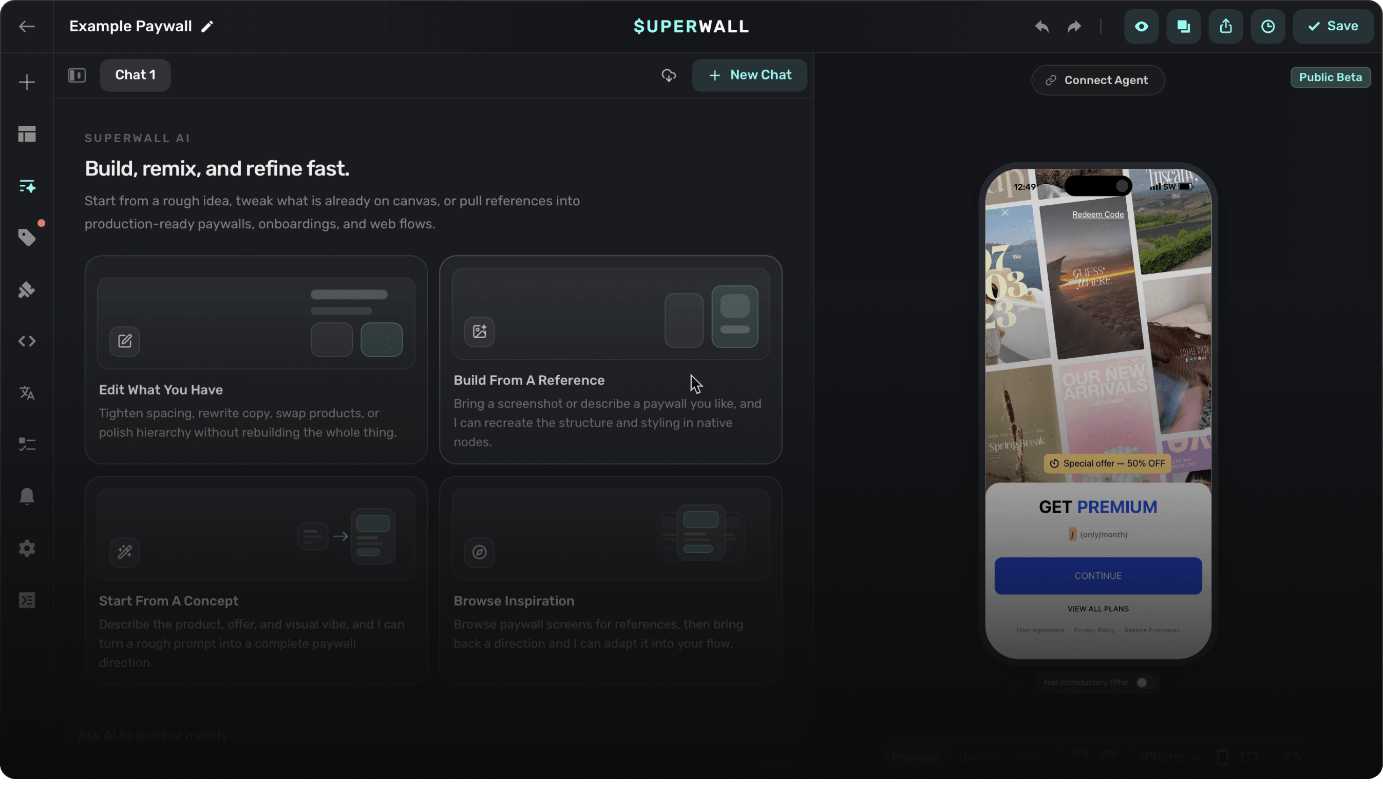
Task: Click the compass icon on Browse Inspiration card
Action: click(479, 552)
